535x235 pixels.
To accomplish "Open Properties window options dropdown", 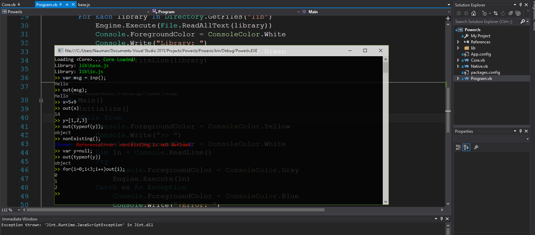I will click(x=515, y=131).
